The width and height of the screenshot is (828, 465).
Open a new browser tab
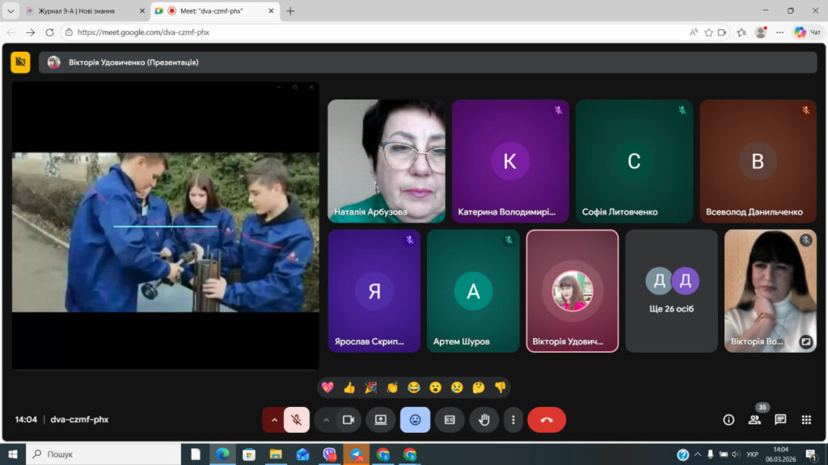point(290,10)
